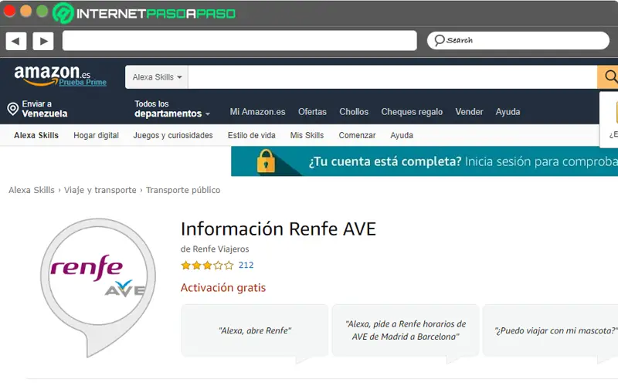618x386 pixels.
Task: Go to Alexa Skills breadcrumb
Action: point(32,190)
